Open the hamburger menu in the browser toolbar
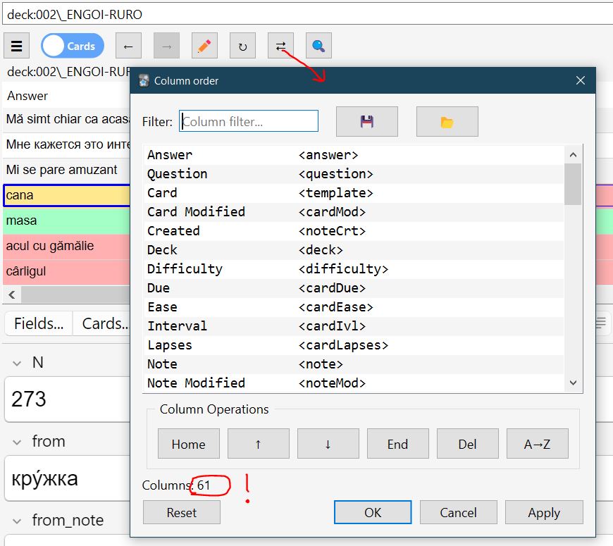 17,46
